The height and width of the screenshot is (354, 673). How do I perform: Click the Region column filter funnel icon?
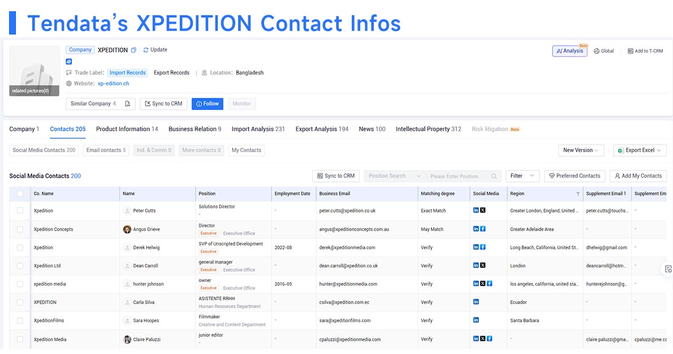[578, 194]
